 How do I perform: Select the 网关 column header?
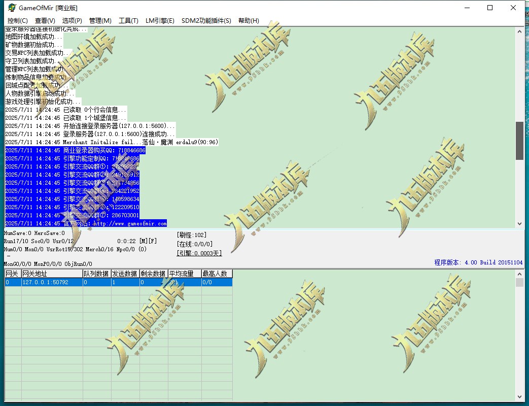click(13, 274)
